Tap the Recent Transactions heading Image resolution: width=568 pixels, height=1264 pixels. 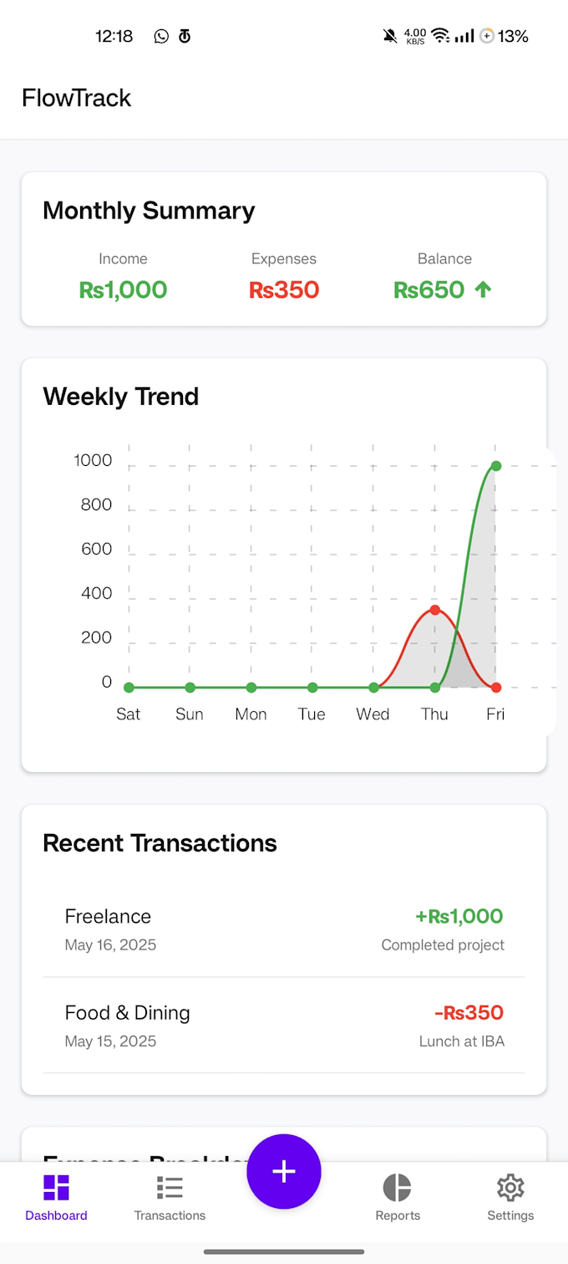160,843
